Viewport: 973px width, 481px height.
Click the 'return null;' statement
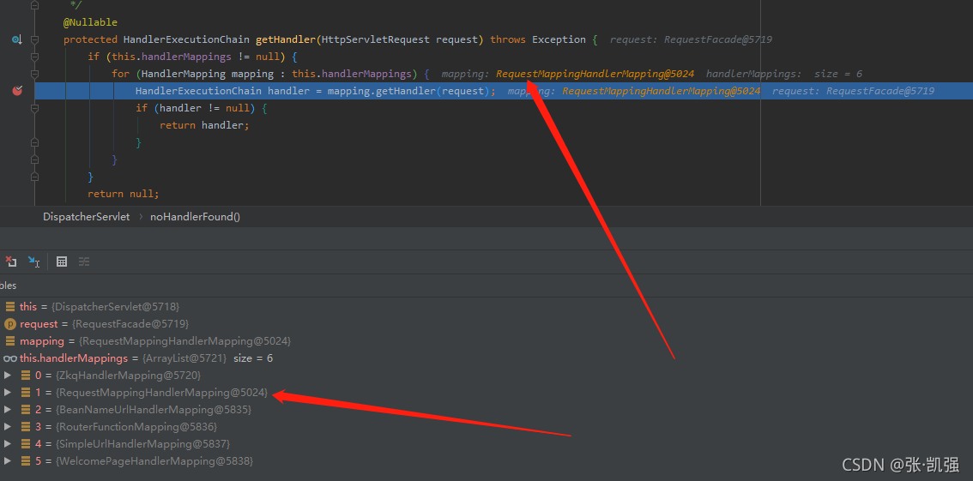[124, 194]
